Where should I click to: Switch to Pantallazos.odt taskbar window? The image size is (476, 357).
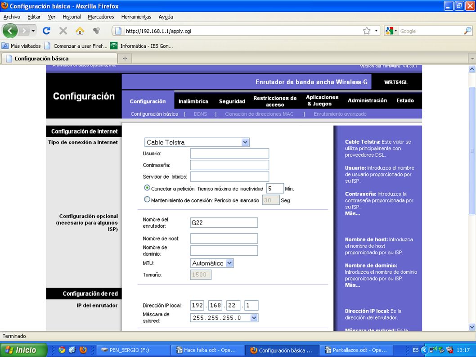tap(356, 350)
